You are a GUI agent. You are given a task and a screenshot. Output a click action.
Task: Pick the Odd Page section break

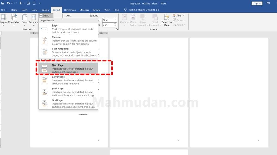(68, 103)
